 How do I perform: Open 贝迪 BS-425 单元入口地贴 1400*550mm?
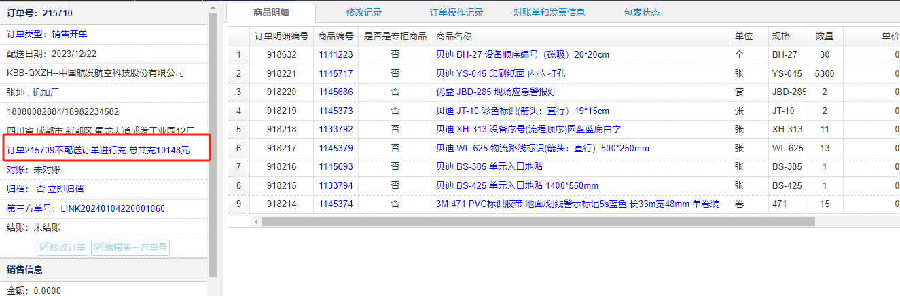pyautogui.click(x=517, y=185)
